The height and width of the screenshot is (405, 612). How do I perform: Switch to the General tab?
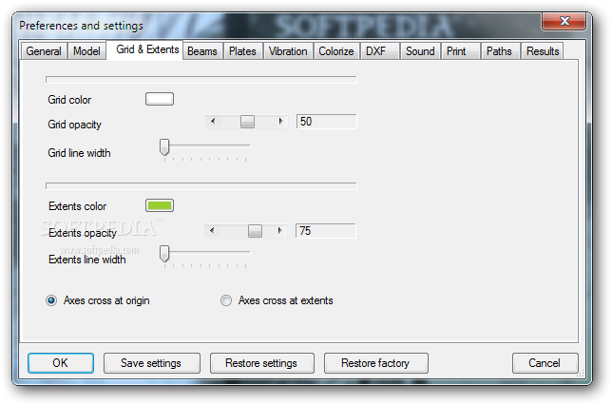point(44,51)
